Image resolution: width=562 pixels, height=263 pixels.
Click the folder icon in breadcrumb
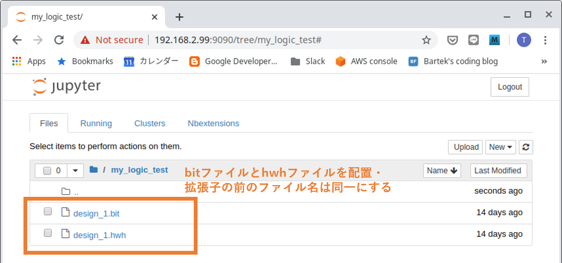click(x=94, y=170)
